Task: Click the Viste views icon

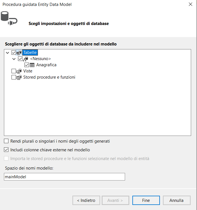Action: pyautogui.click(x=19, y=71)
